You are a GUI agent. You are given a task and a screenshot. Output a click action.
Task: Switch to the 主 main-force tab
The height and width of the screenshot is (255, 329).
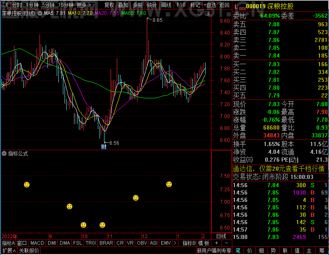pyautogui.click(x=309, y=250)
